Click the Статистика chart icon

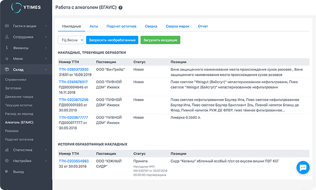coord(7,150)
